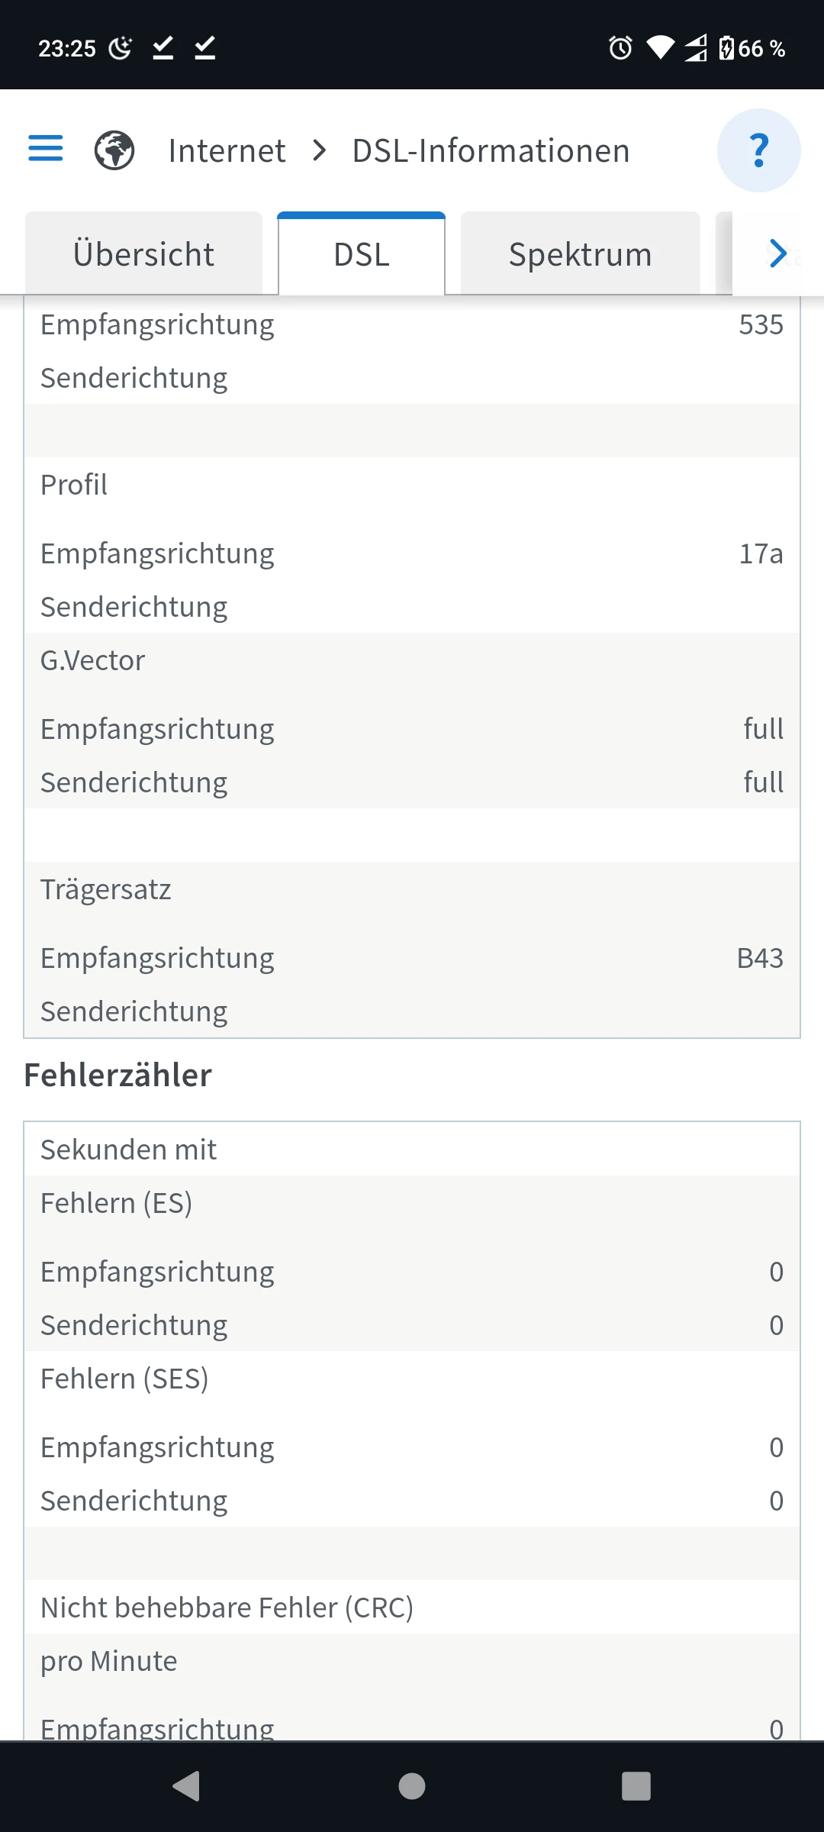Image resolution: width=824 pixels, height=1832 pixels.
Task: Tap the G.Vector row label
Action: pyautogui.click(x=93, y=660)
